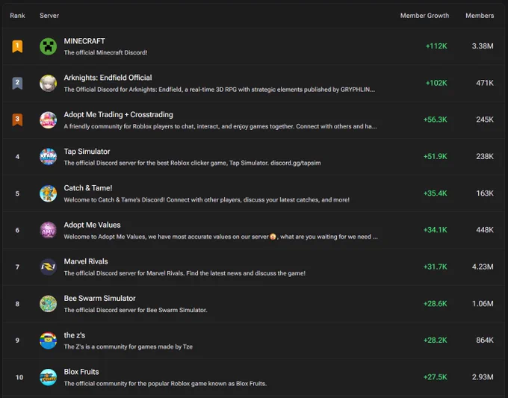This screenshot has width=508, height=398.
Task: Click the +102K growth value
Action: click(x=436, y=83)
